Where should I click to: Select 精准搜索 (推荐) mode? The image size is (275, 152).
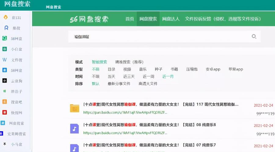[x=129, y=62]
